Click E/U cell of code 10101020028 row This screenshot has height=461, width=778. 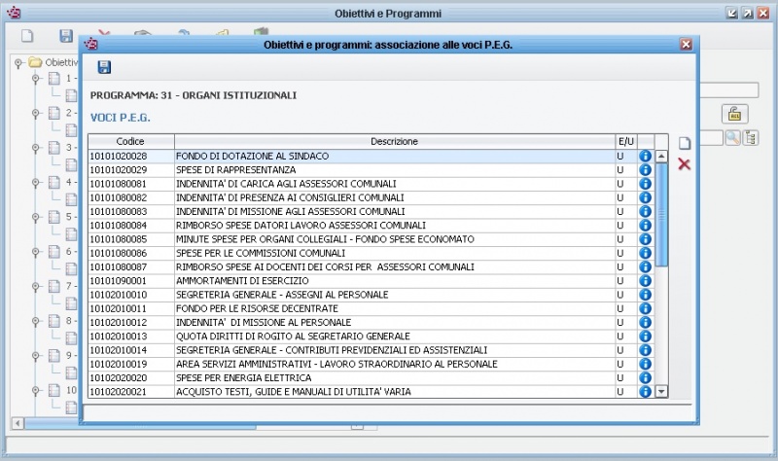point(626,156)
